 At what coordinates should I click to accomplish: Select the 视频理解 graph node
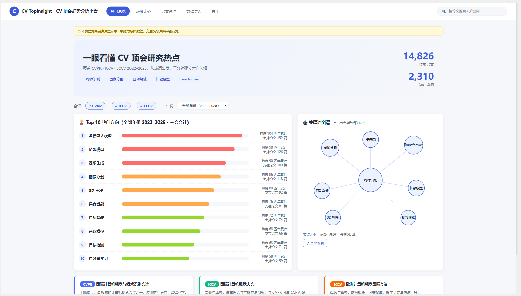(x=408, y=217)
